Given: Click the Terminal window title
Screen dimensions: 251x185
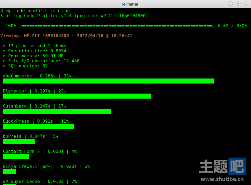Looking at the screenshot, I should (x=129, y=4).
